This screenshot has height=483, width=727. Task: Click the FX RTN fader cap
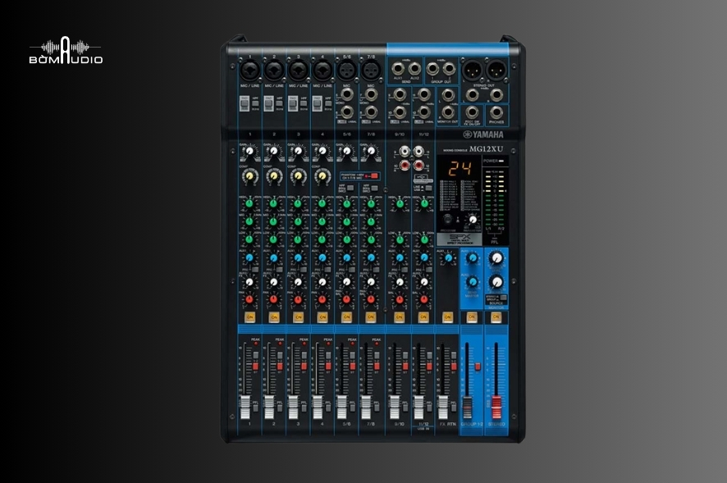tap(443, 408)
